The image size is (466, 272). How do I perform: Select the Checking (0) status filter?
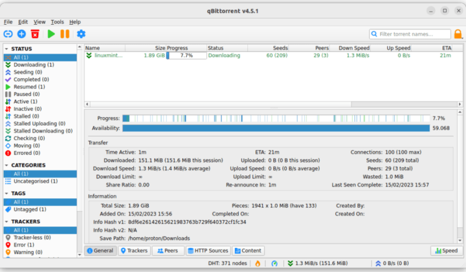[x=40, y=138]
